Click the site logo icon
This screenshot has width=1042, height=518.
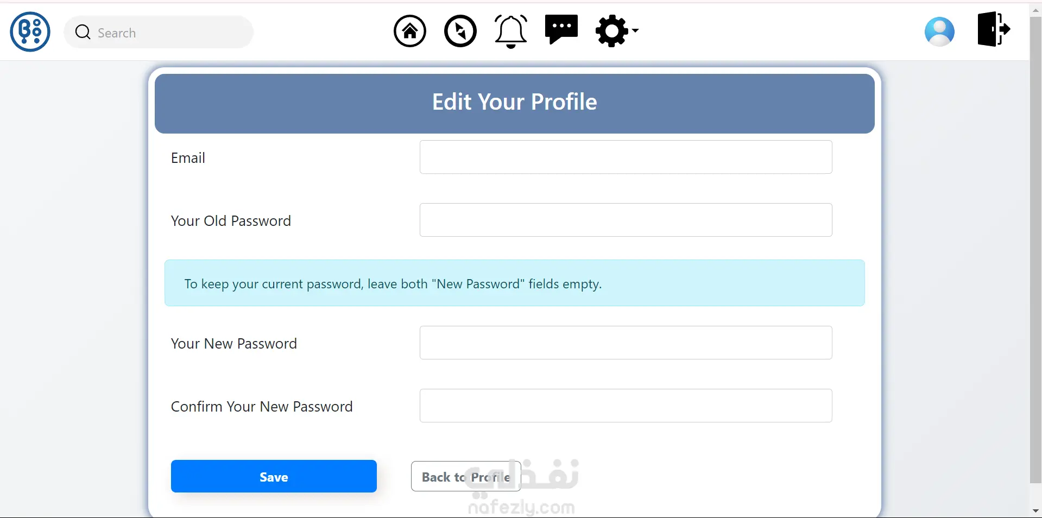click(x=30, y=32)
